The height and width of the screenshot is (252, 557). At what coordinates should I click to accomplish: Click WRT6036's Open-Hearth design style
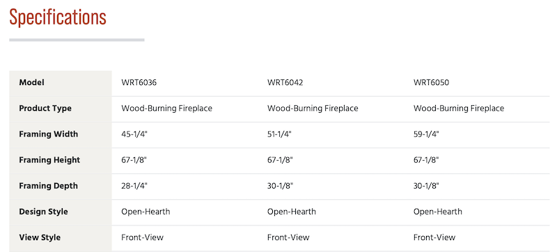click(146, 212)
